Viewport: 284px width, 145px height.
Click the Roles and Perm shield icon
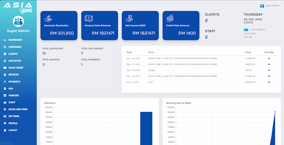click(5, 109)
